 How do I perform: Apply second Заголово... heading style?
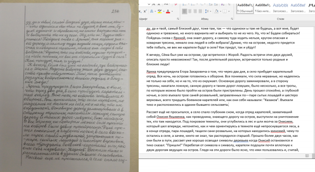pyautogui.click(x=298, y=8)
